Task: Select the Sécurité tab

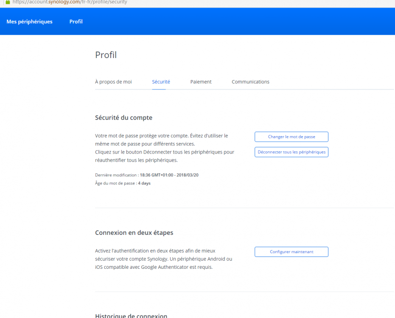Action: pos(161,82)
